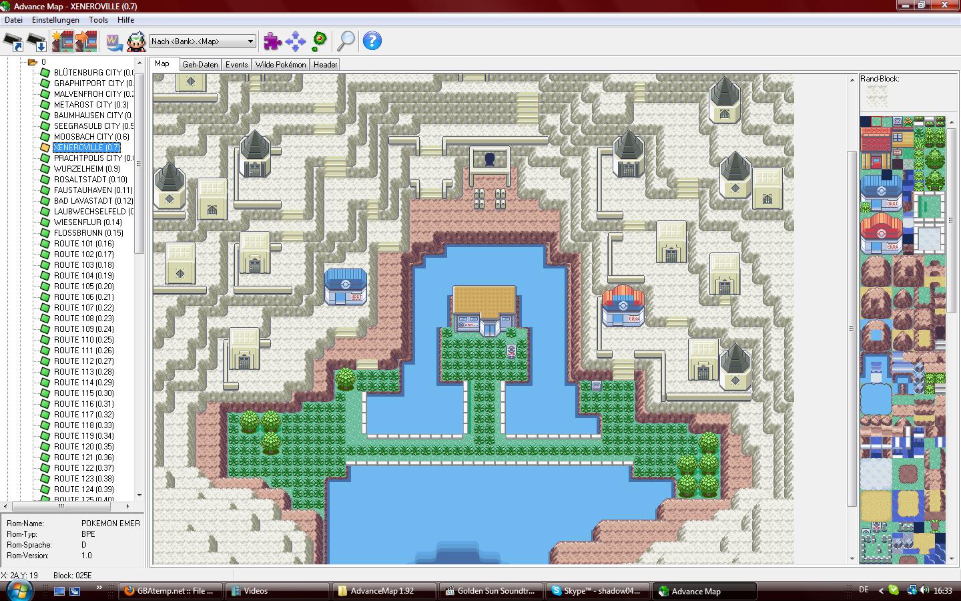The width and height of the screenshot is (961, 601).
Task: Collapse the folder 0 in map tree
Action: point(32,62)
